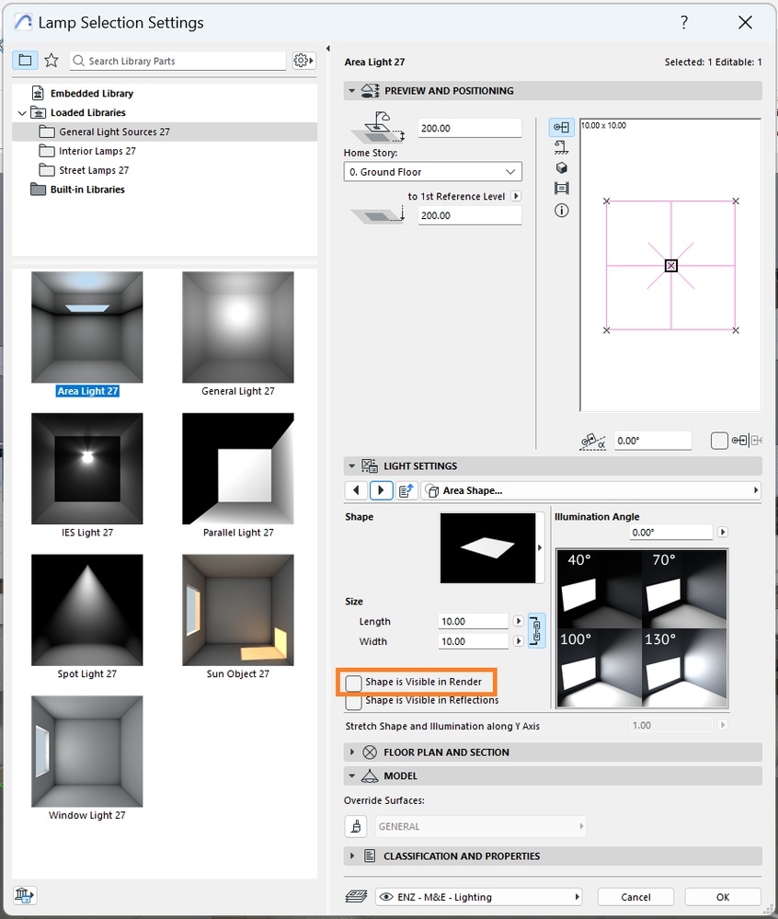Collapse the left library panel arrow

pyautogui.click(x=328, y=49)
